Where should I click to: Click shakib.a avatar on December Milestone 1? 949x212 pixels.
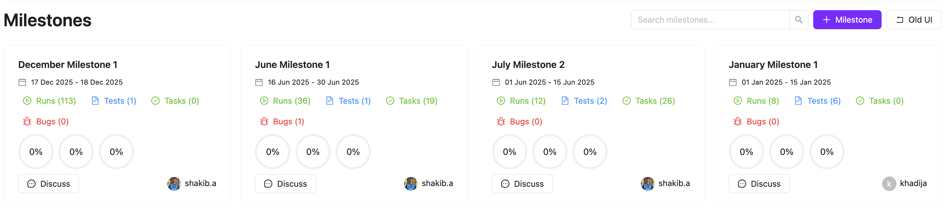(174, 184)
